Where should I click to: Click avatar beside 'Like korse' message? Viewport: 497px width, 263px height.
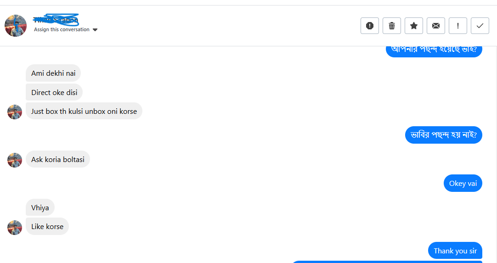pos(15,227)
